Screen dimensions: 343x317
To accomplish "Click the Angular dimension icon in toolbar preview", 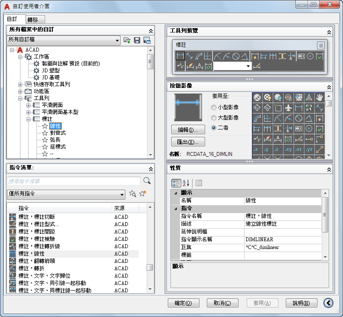I will click(245, 56).
